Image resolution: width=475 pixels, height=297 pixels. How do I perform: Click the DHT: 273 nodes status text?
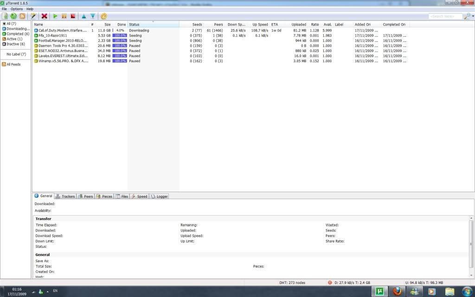292,283
